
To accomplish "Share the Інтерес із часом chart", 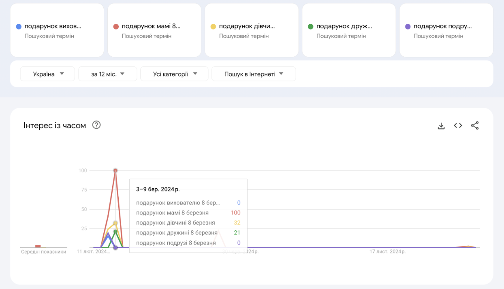I will 475,126.
